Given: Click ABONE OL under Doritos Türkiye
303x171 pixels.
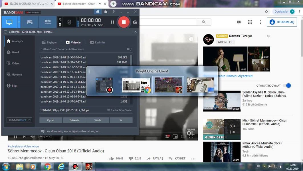Looking at the screenshot, I should tap(225, 42).
